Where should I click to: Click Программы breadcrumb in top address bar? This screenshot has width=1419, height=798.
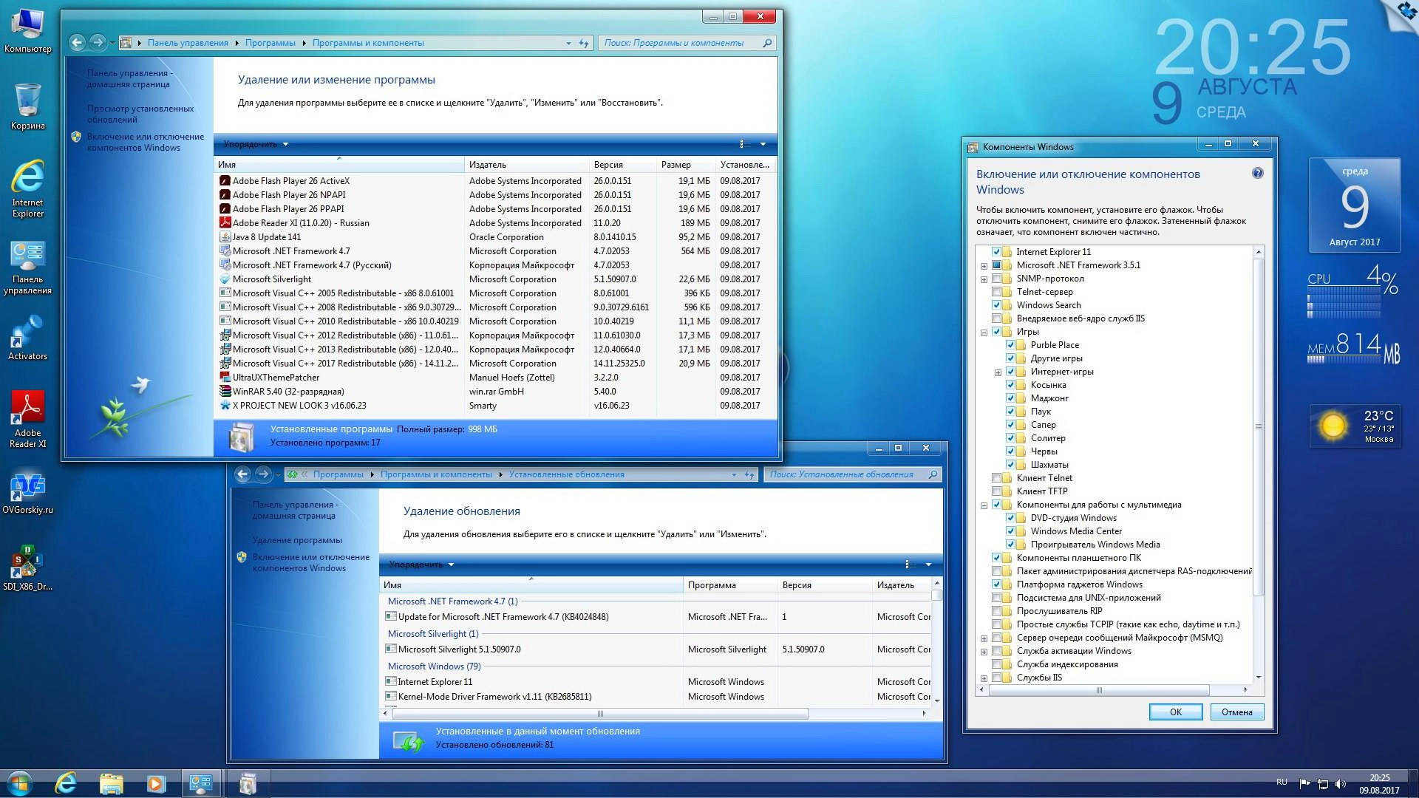coord(270,43)
